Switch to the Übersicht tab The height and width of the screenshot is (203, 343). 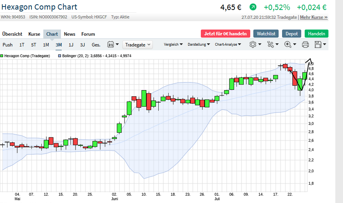coord(12,34)
